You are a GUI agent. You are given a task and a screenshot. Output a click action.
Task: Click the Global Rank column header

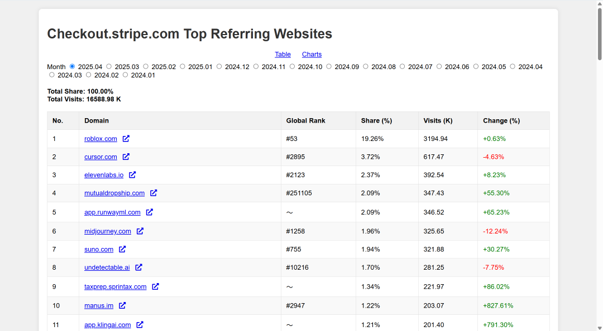pyautogui.click(x=318, y=120)
